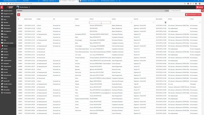Screen dimensions: 204x115
Task: Open the Абонементы sidebar item
Action: tap(8, 28)
